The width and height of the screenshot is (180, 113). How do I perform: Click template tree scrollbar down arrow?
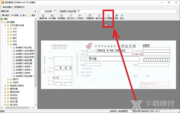coord(36,105)
